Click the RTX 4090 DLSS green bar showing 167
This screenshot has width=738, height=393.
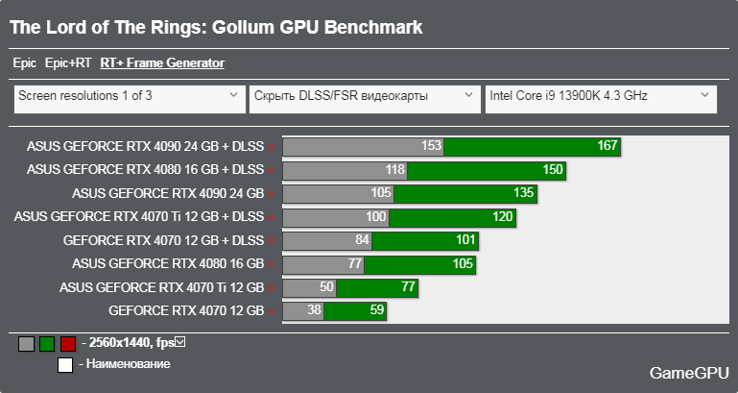point(533,147)
